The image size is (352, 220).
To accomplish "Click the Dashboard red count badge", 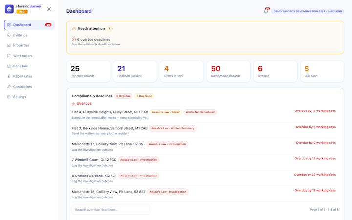I will (x=48, y=25).
